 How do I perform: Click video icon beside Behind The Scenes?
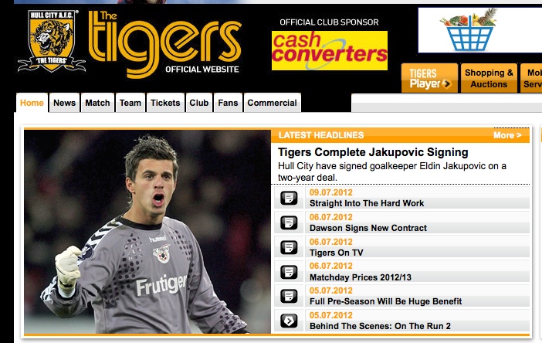[x=289, y=321]
